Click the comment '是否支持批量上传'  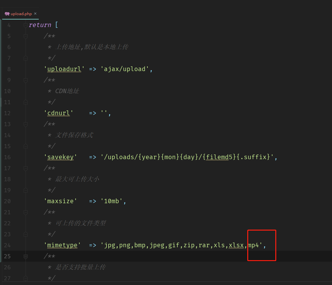click(80, 267)
